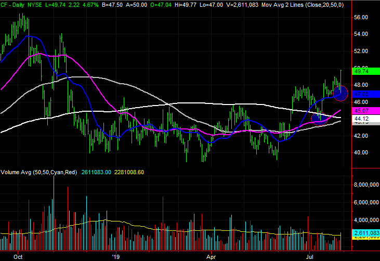This screenshot has width=380, height=261.
Task: Click the white 44.12 price tag
Action: click(x=365, y=119)
